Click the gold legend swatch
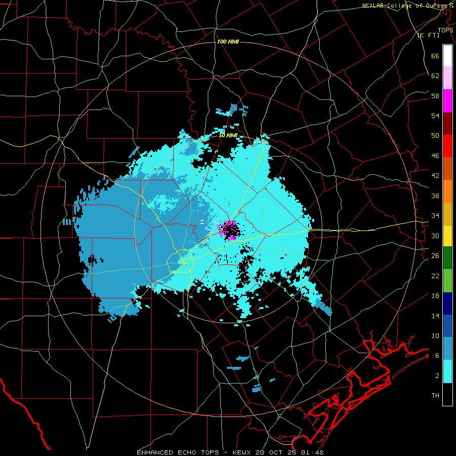The image size is (456, 456). 447,214
